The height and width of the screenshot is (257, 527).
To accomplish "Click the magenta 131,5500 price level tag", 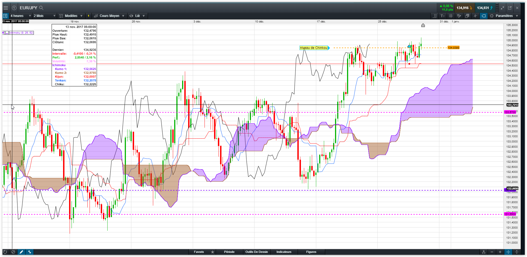I will (x=510, y=214).
